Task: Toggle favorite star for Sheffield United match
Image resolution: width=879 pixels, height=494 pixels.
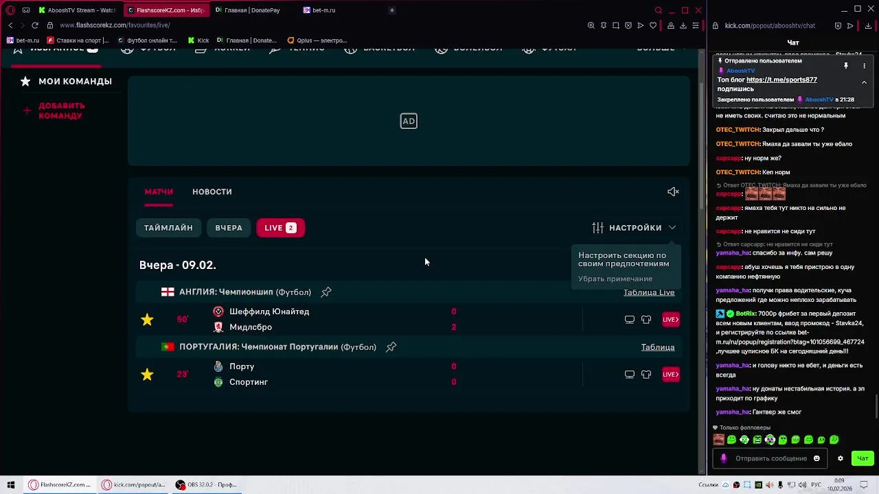Action: coord(147,319)
